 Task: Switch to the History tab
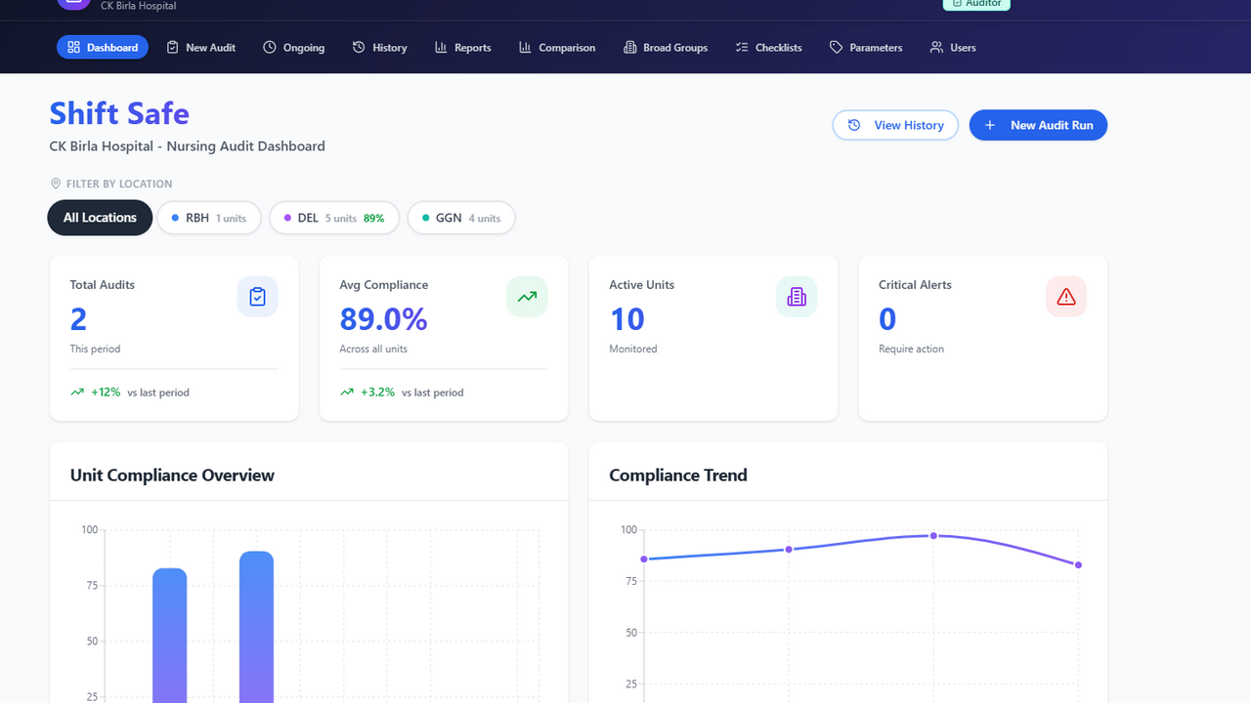coord(379,47)
